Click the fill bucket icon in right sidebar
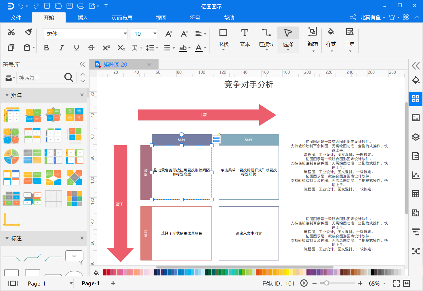The width and height of the screenshot is (423, 291). 416,80
